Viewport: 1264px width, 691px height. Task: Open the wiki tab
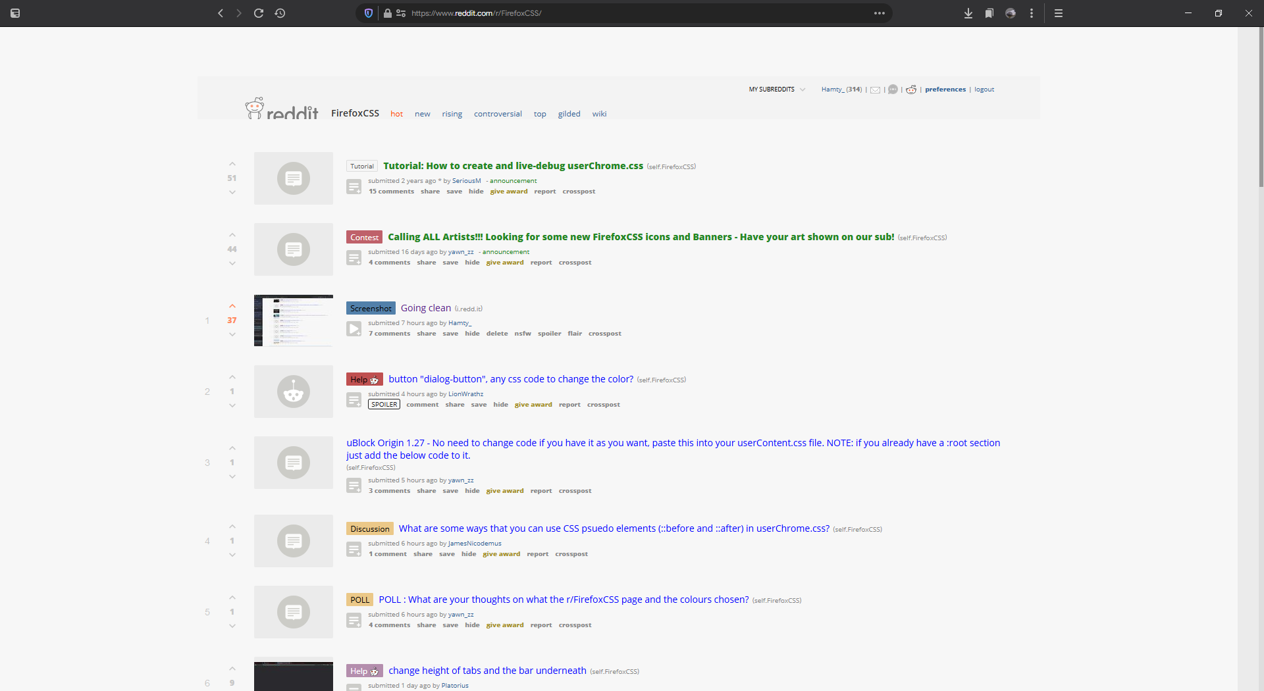599,114
